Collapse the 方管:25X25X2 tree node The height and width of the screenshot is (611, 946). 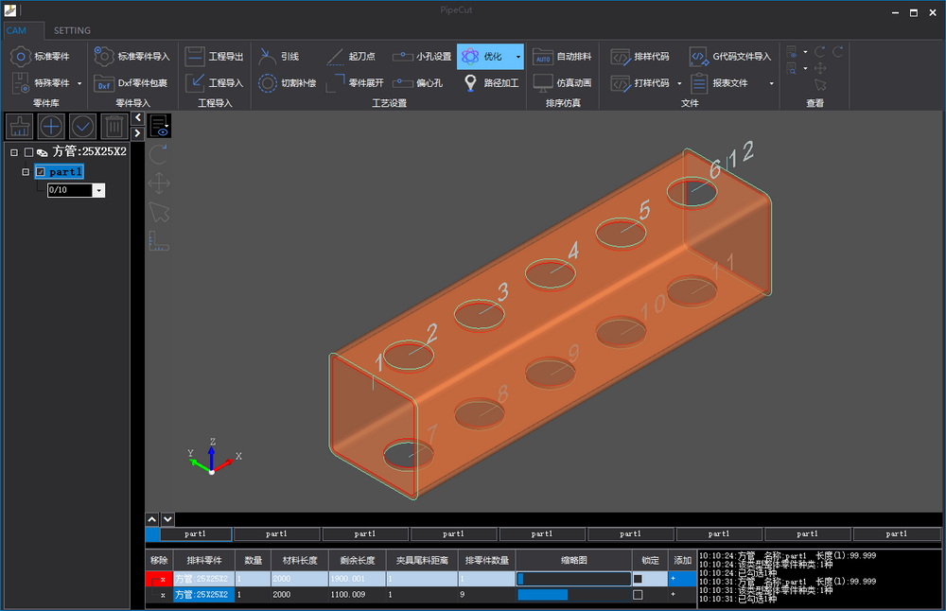coord(14,152)
